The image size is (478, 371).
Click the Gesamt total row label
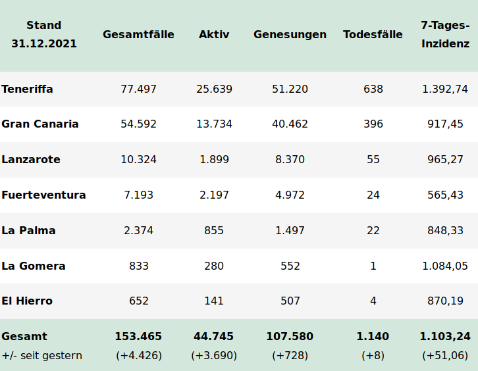click(24, 337)
